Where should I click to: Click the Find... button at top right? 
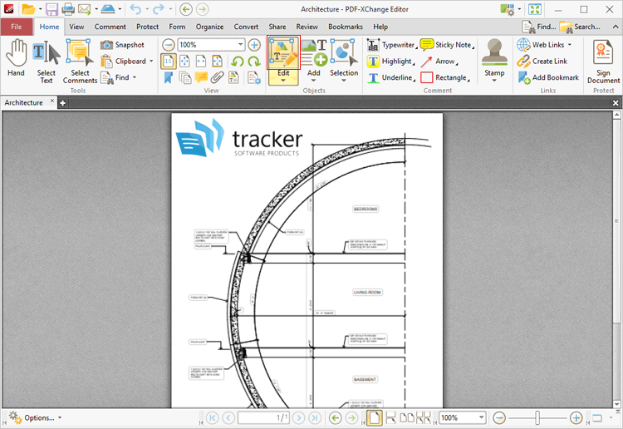[539, 27]
